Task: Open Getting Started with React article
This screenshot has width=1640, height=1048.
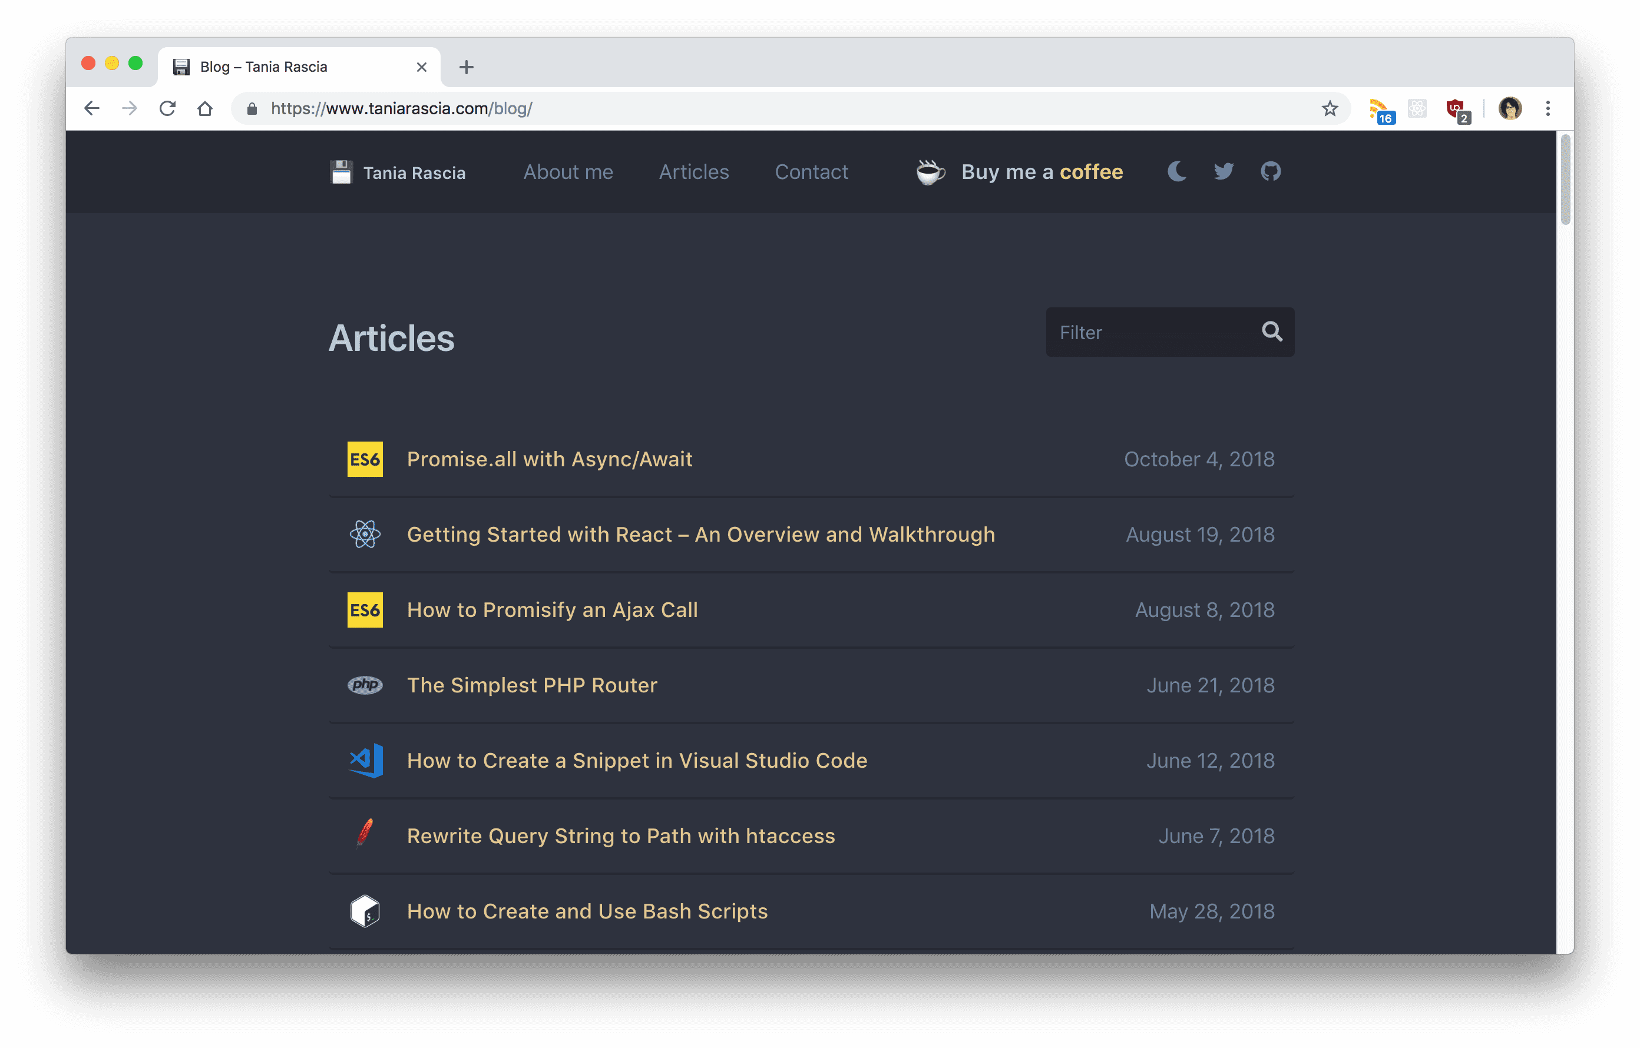Action: pos(701,535)
